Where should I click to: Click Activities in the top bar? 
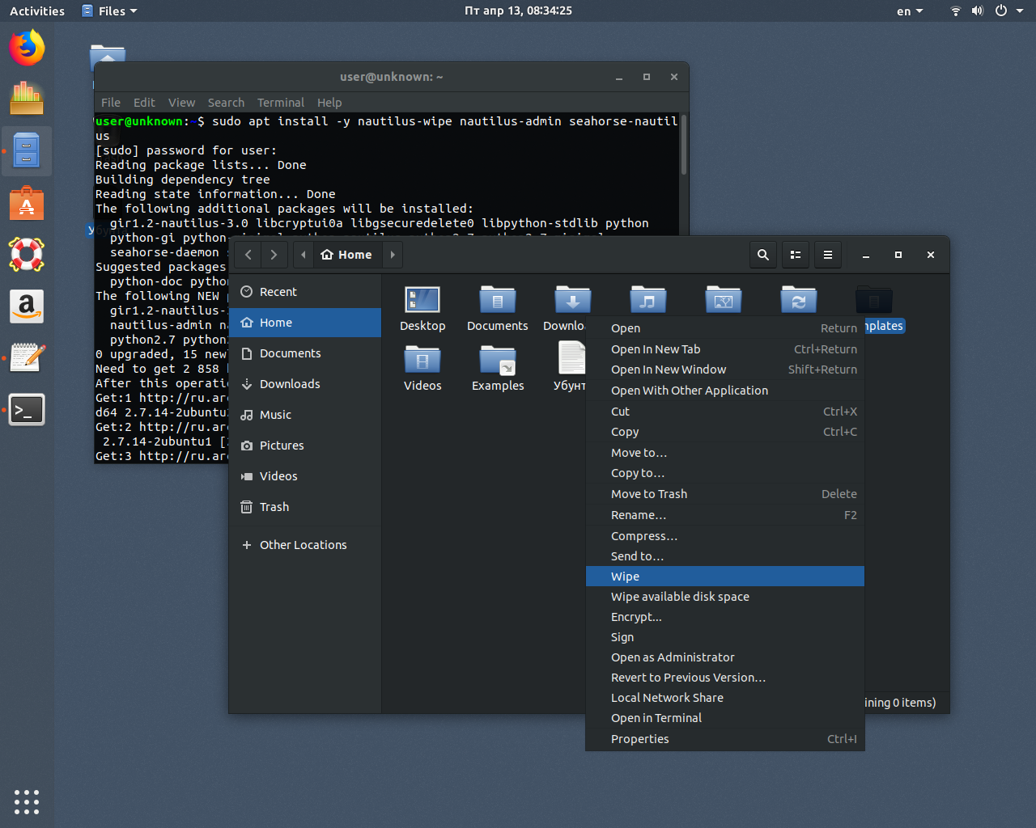click(x=36, y=11)
